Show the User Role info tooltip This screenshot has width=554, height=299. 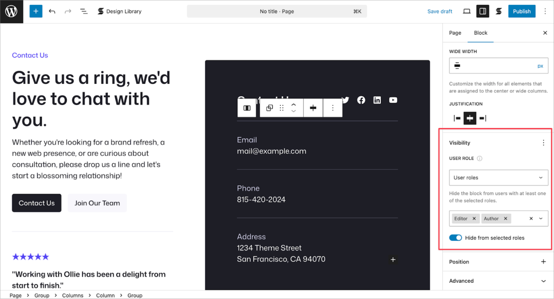(x=480, y=158)
